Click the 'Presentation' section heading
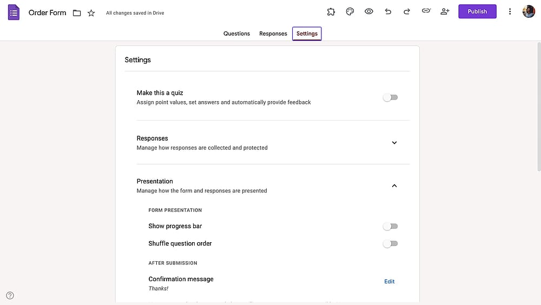 [155, 182]
